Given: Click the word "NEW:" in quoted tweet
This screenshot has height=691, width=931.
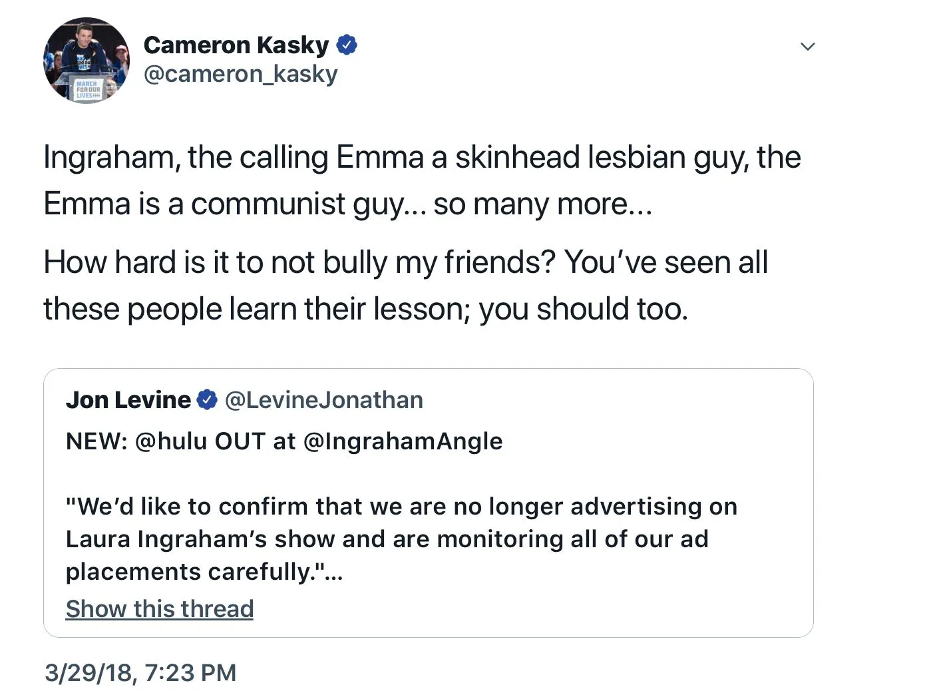Looking at the screenshot, I should tap(96, 441).
